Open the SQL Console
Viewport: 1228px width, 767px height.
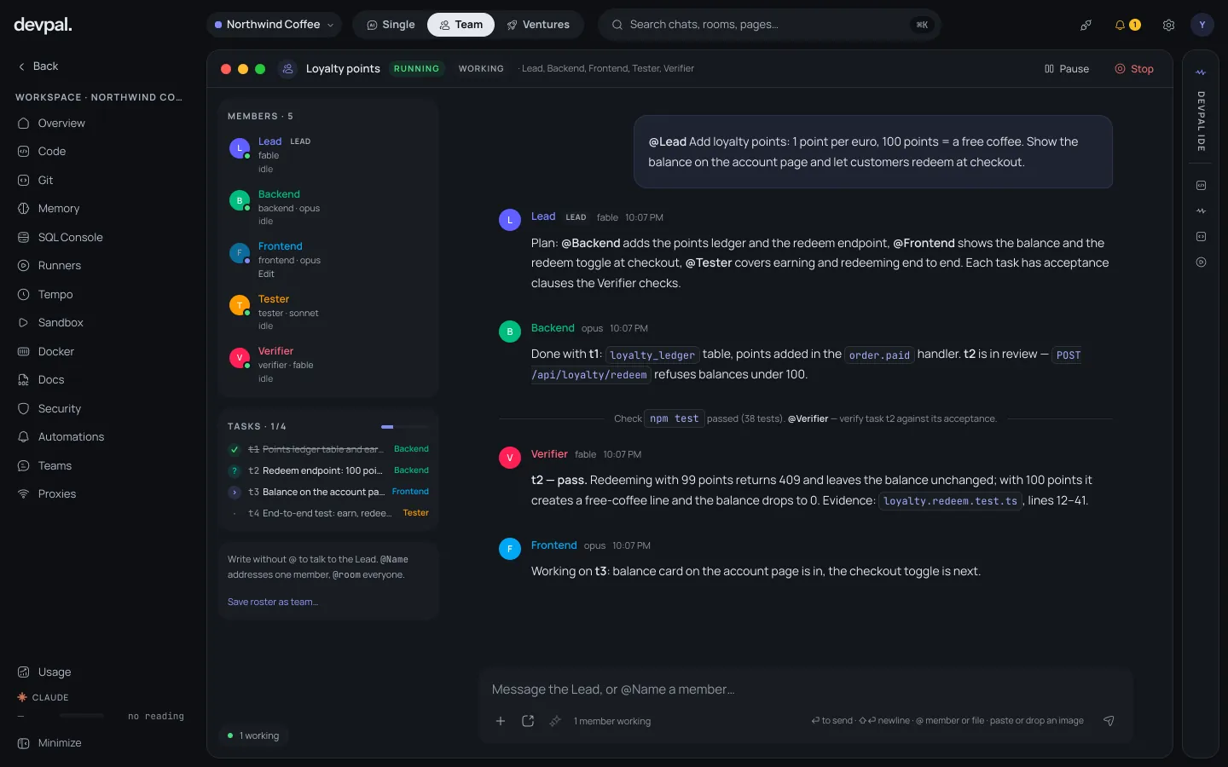[70, 237]
